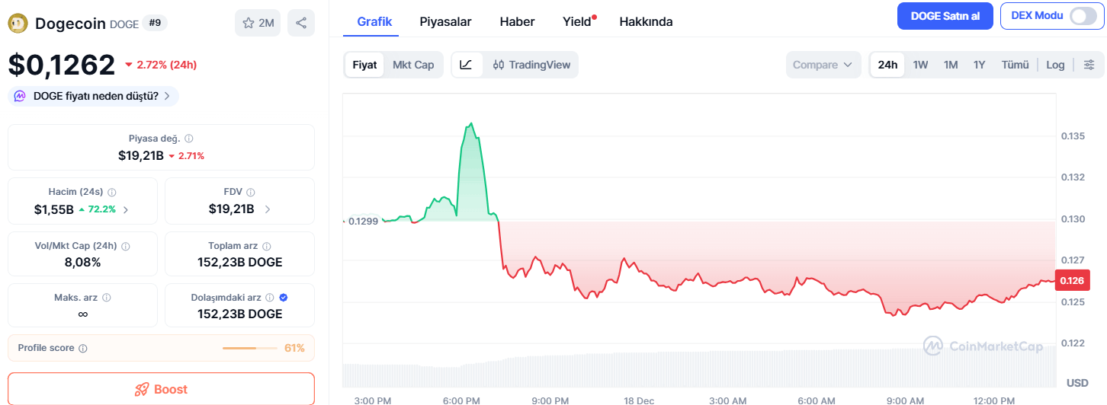Switch to TradingView chart mode
1107x405 pixels.
coord(531,65)
